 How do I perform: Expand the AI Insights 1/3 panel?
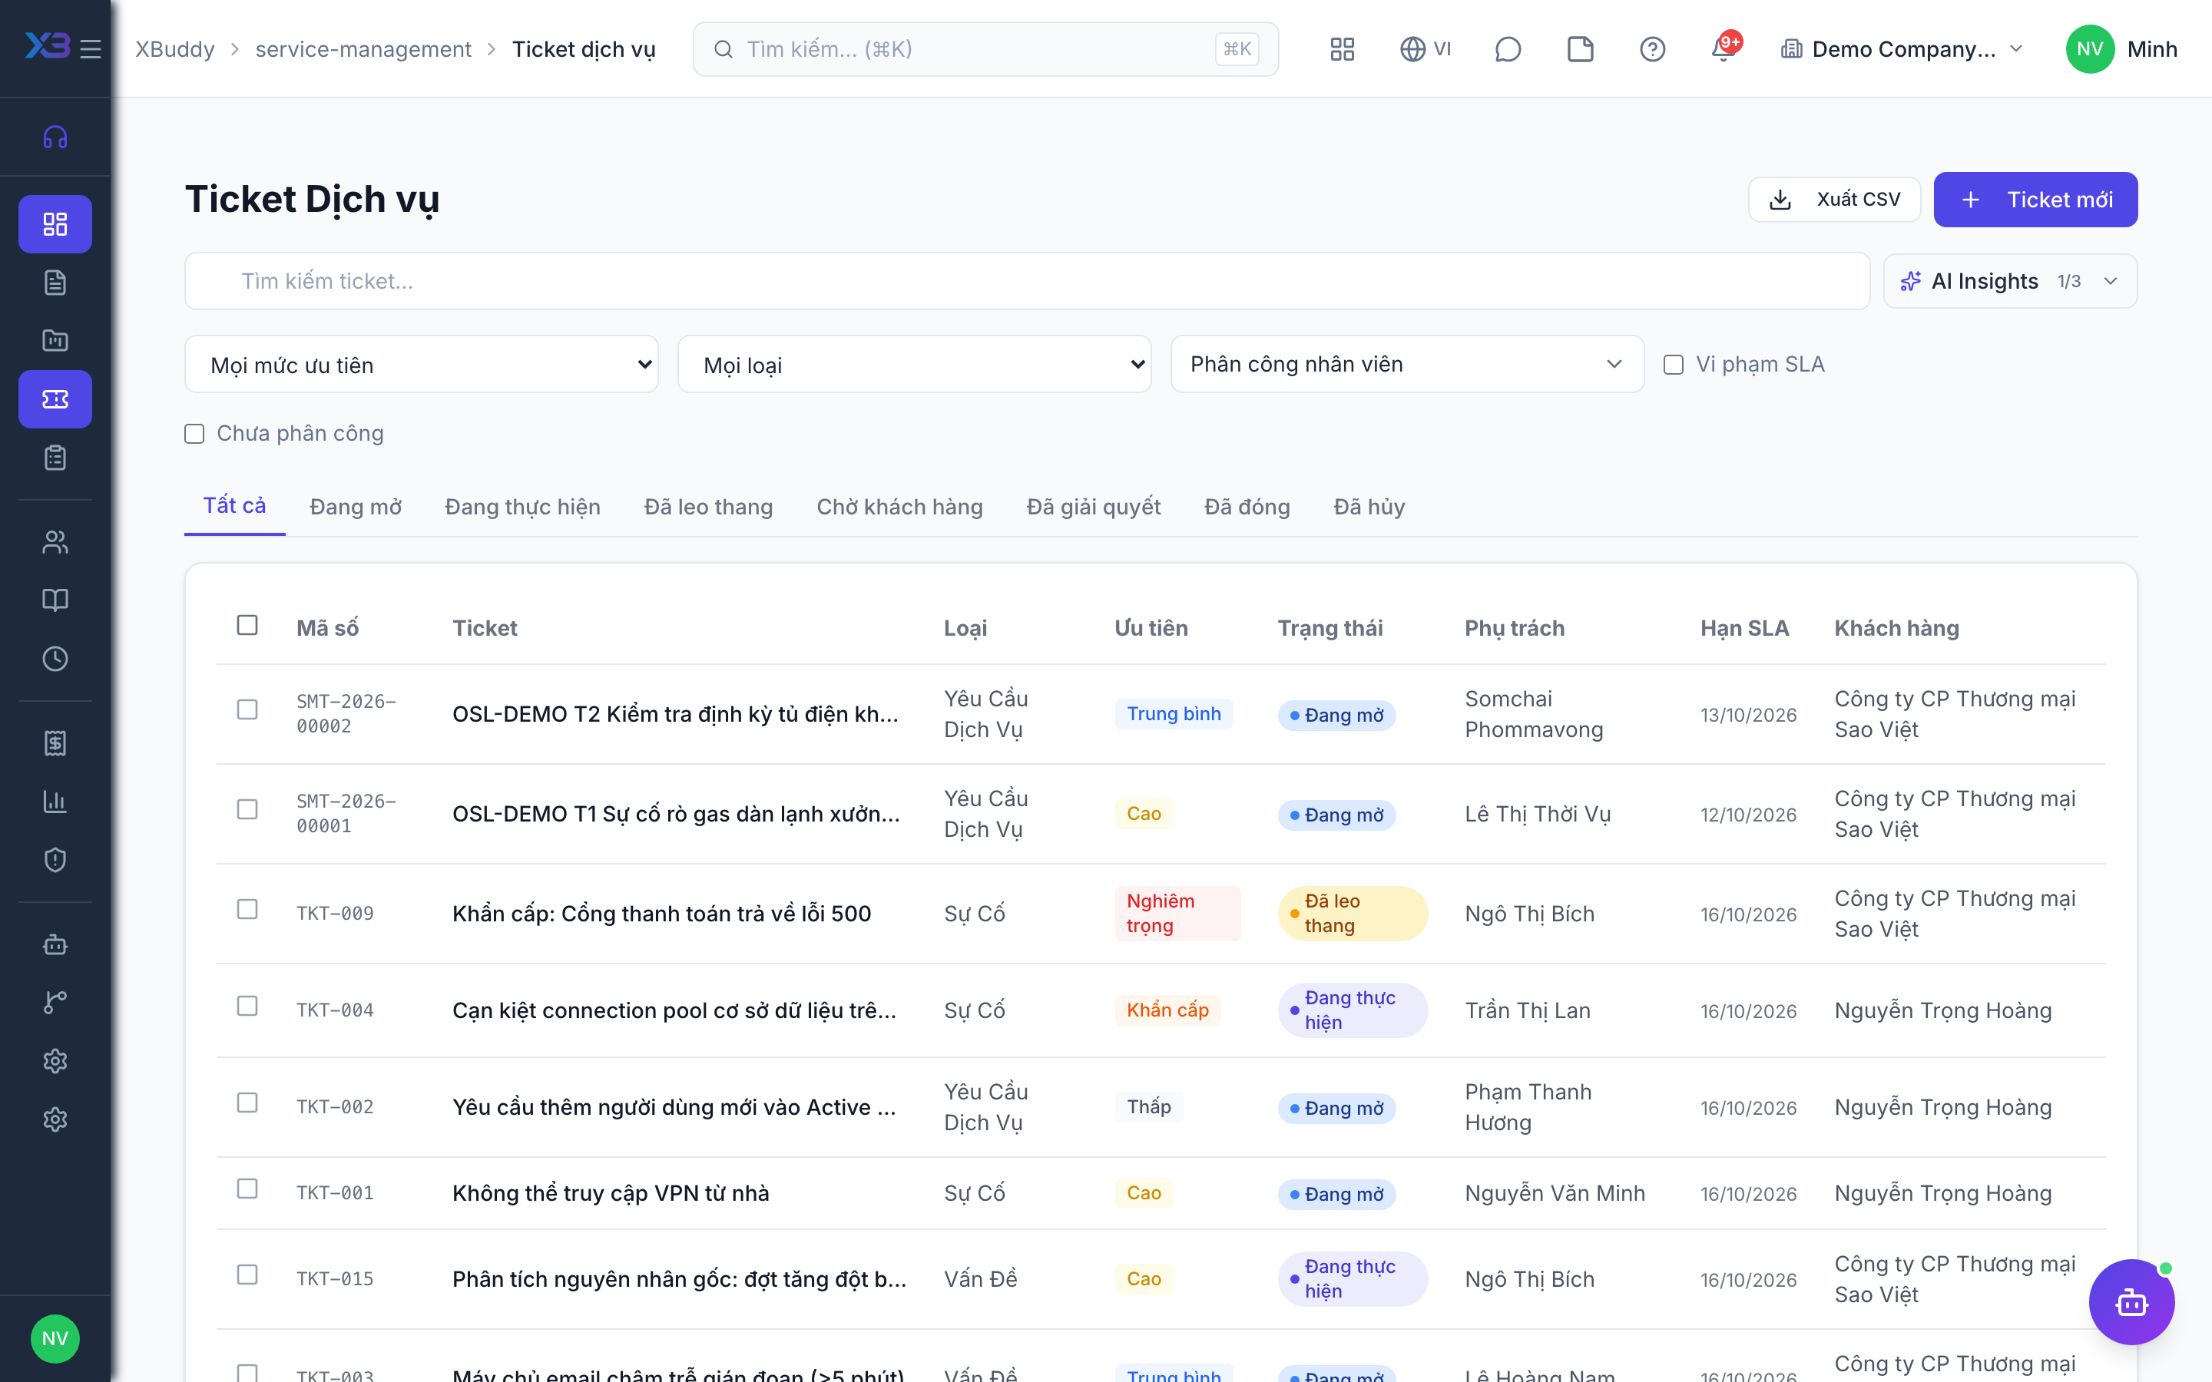click(2010, 282)
